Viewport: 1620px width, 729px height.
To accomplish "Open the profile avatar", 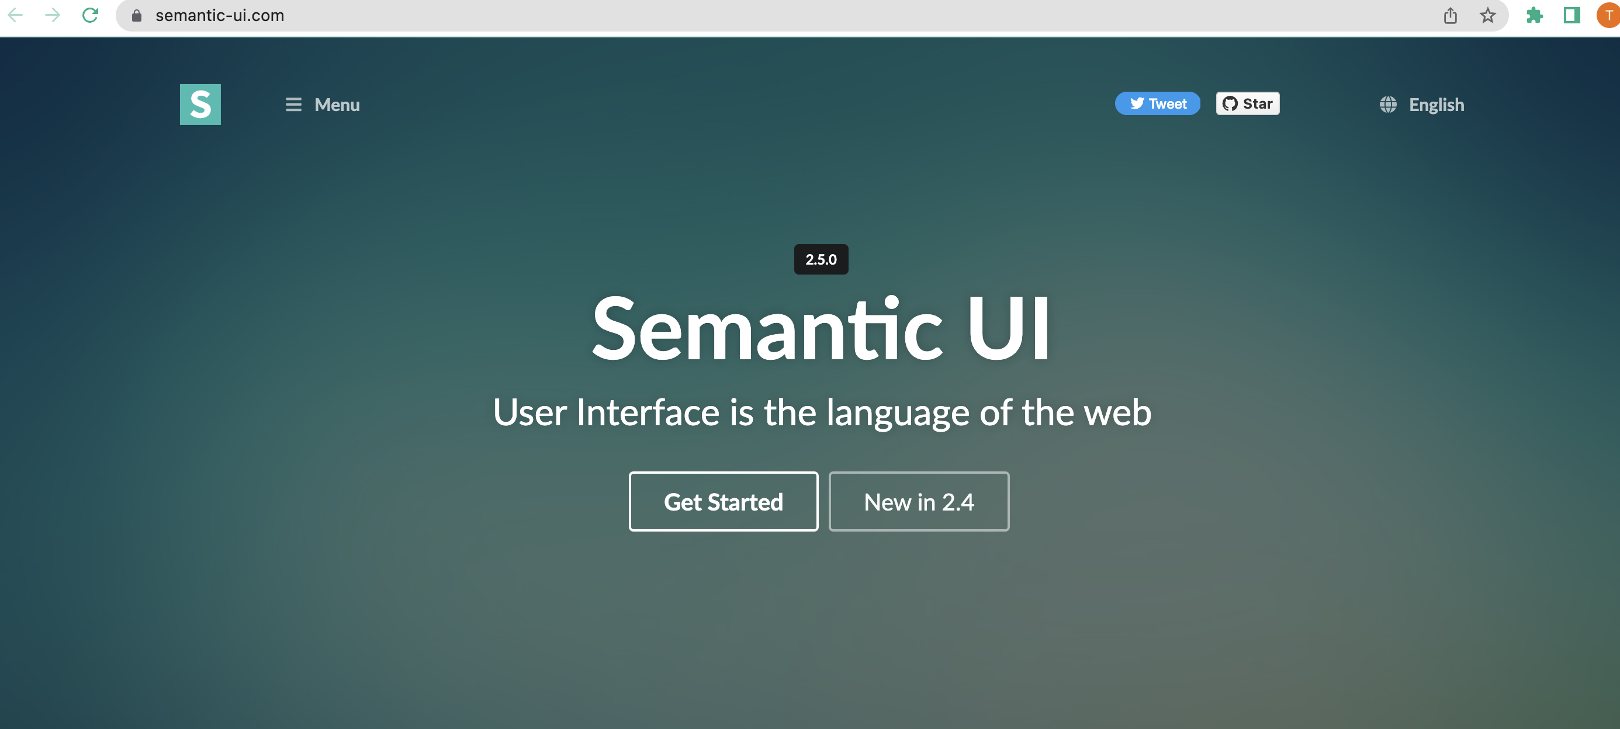I will (x=1609, y=15).
